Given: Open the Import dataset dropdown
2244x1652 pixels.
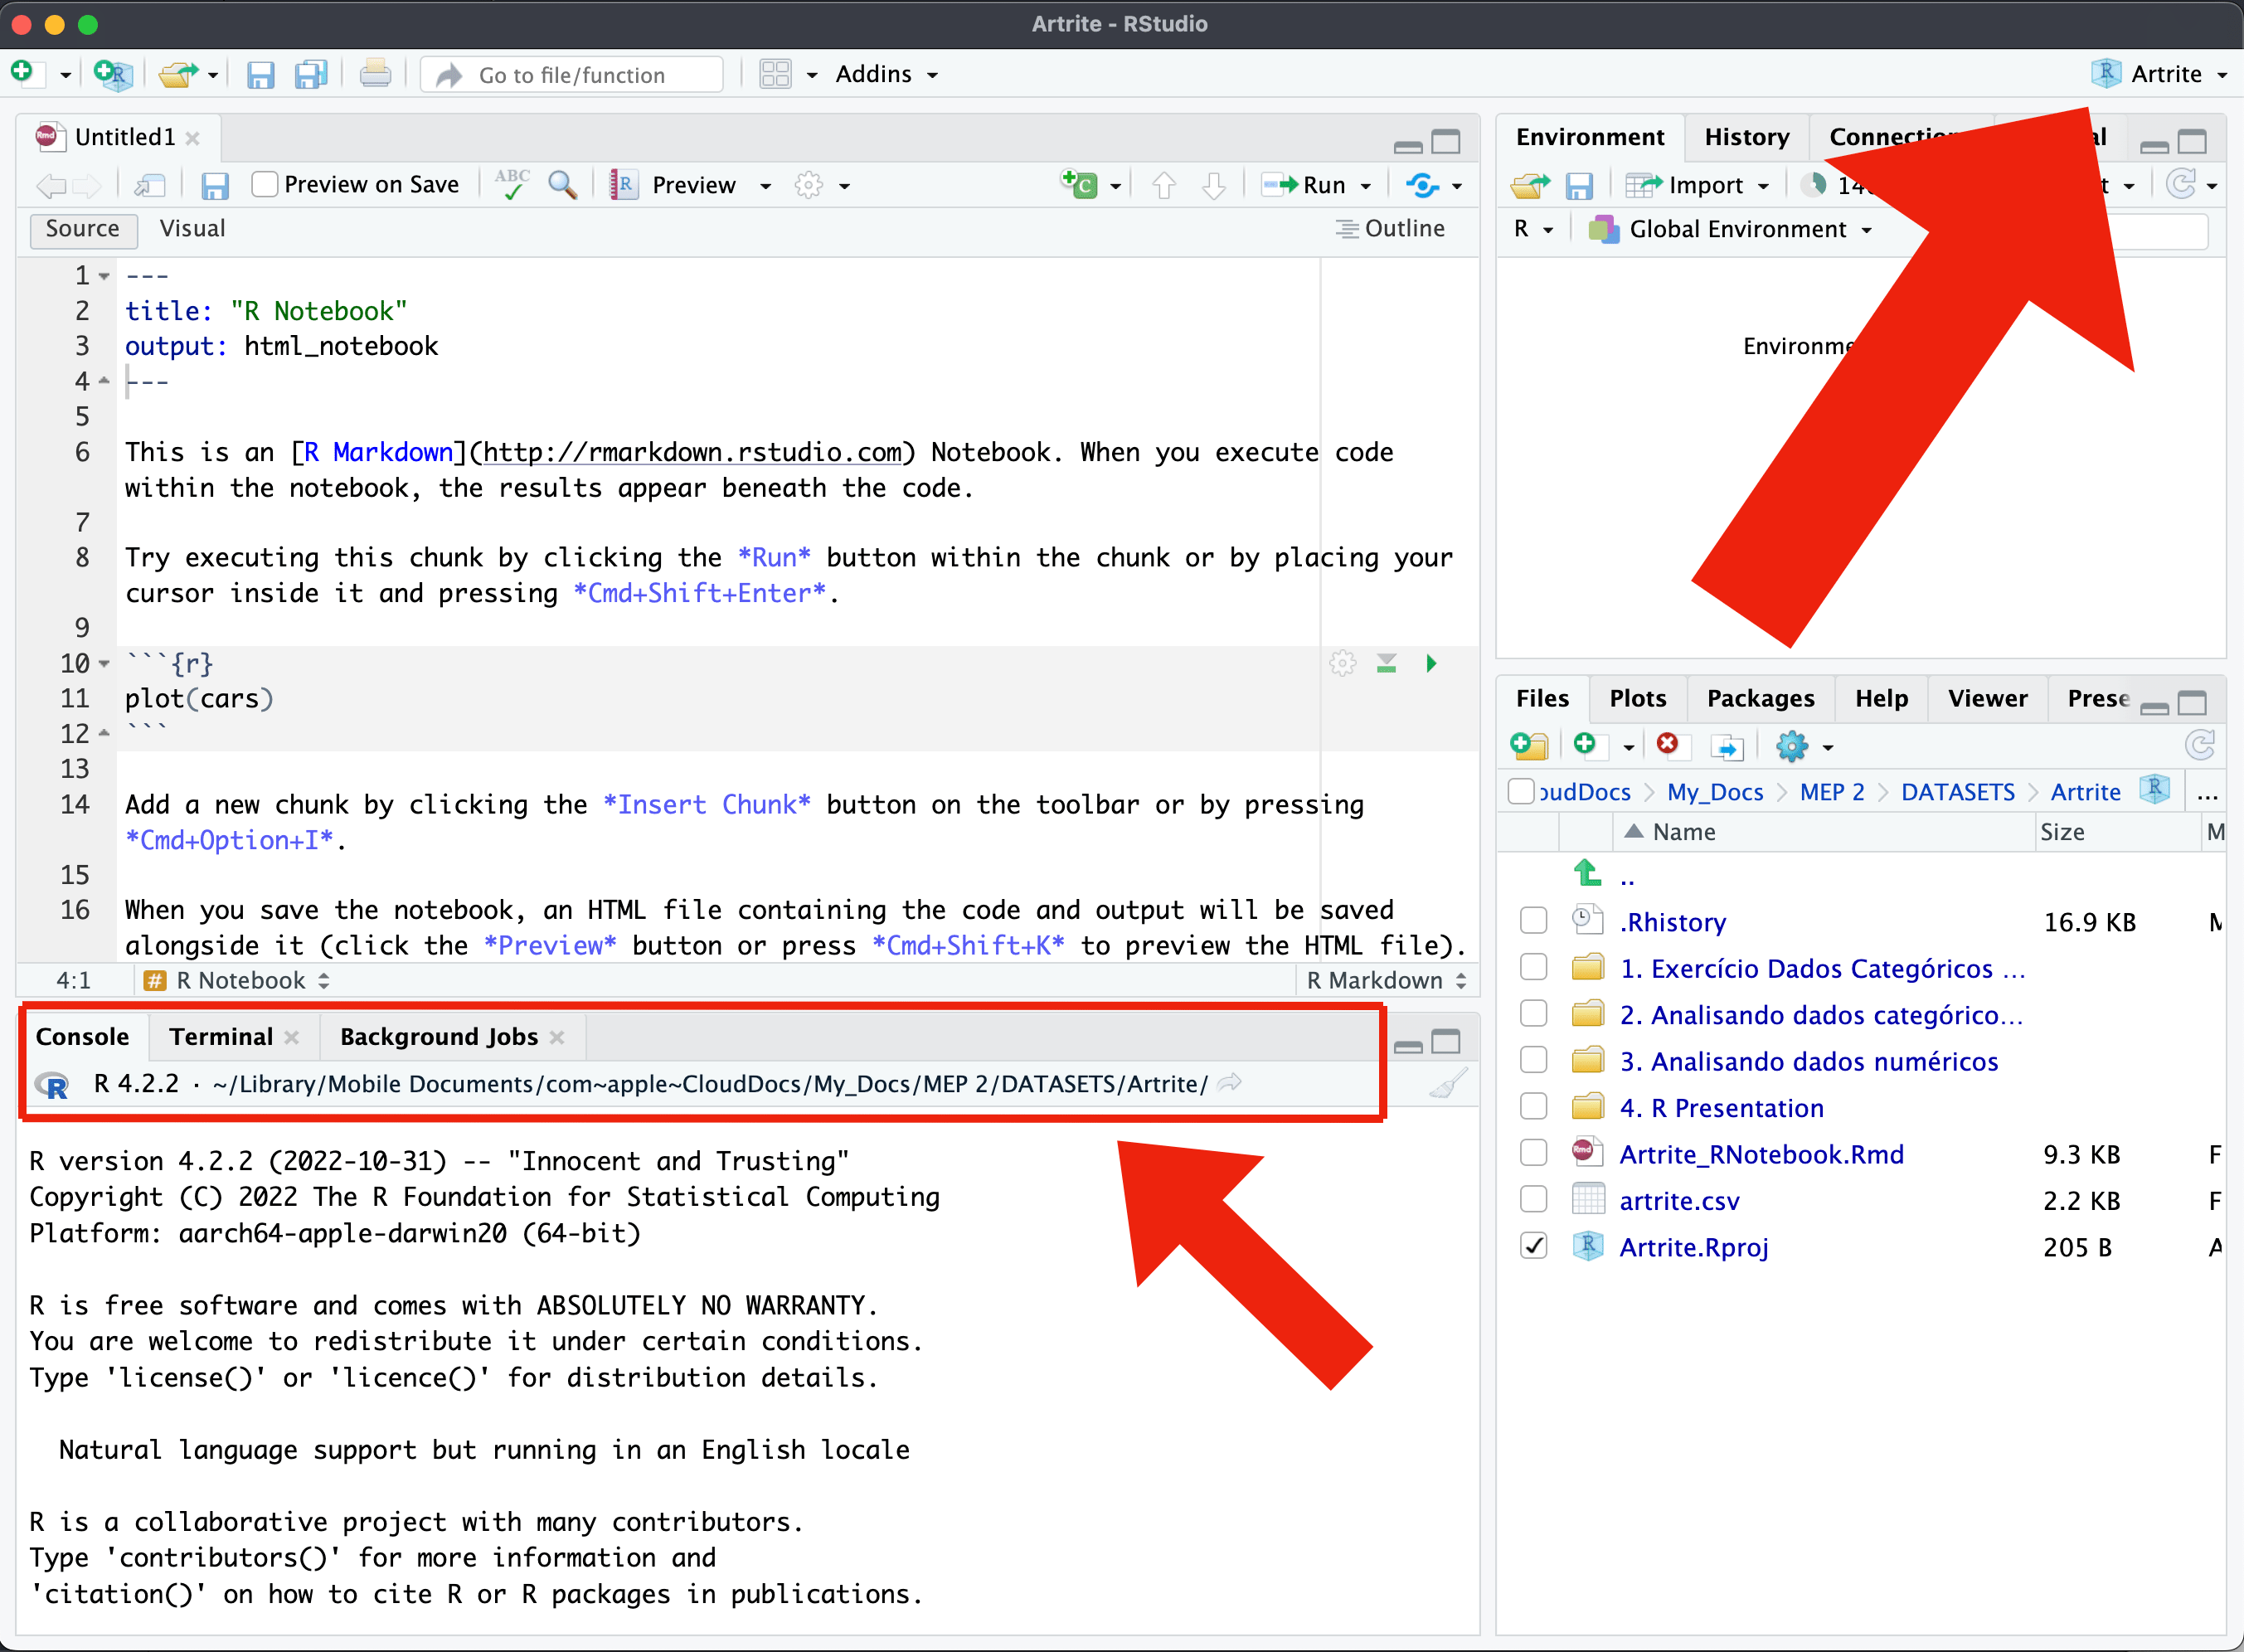Looking at the screenshot, I should click(1705, 185).
